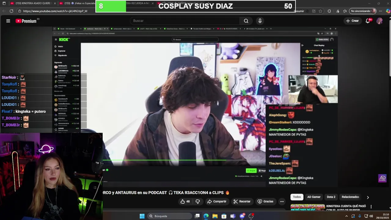This screenshot has height=220, width=391.
Task: Click the YouTube search magnifier button
Action: tap(246, 21)
